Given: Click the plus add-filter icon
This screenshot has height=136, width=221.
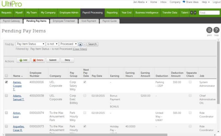Looking at the screenshot, I should (80, 45).
